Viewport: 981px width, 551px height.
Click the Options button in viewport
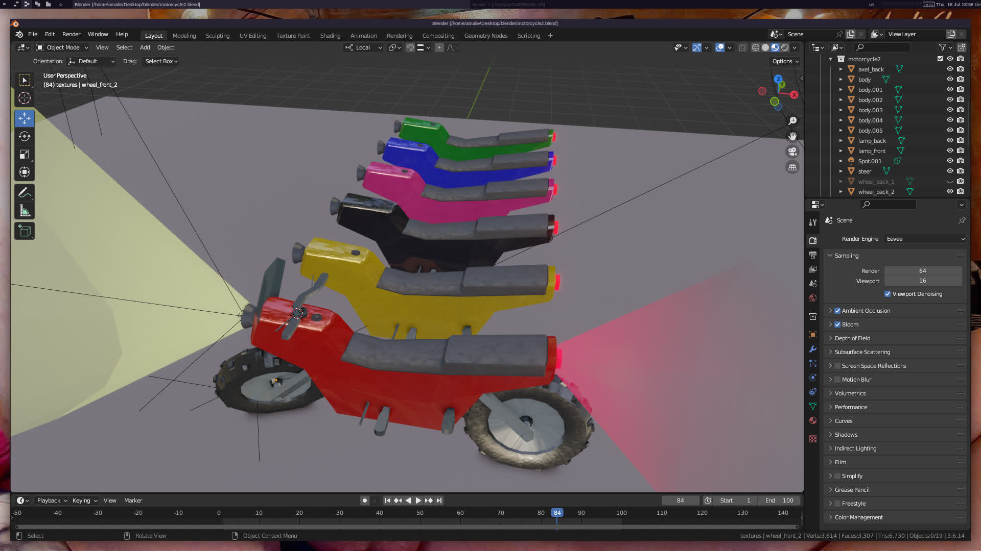coord(785,61)
